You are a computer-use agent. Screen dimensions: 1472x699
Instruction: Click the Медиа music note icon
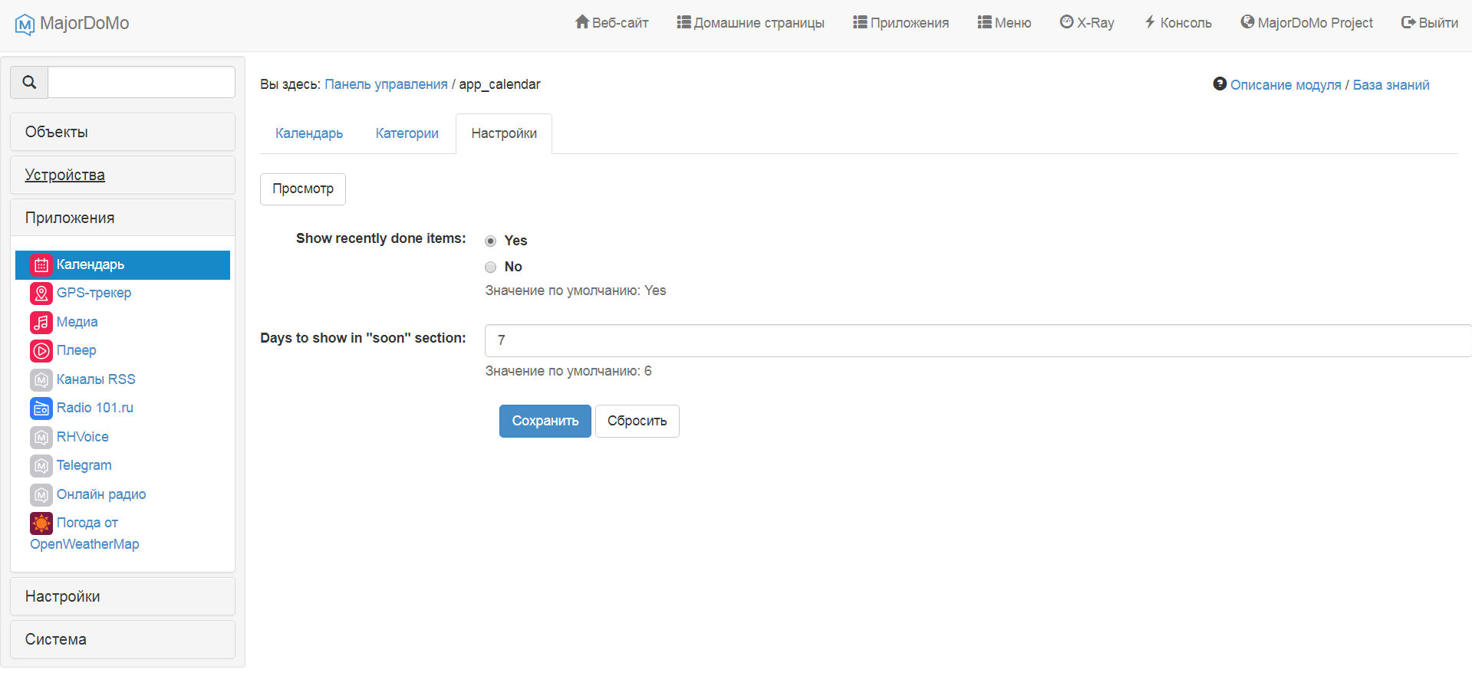click(41, 323)
